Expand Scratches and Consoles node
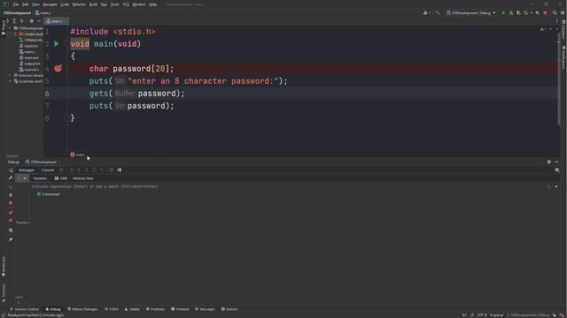Image resolution: width=567 pixels, height=318 pixels. pyautogui.click(x=10, y=81)
